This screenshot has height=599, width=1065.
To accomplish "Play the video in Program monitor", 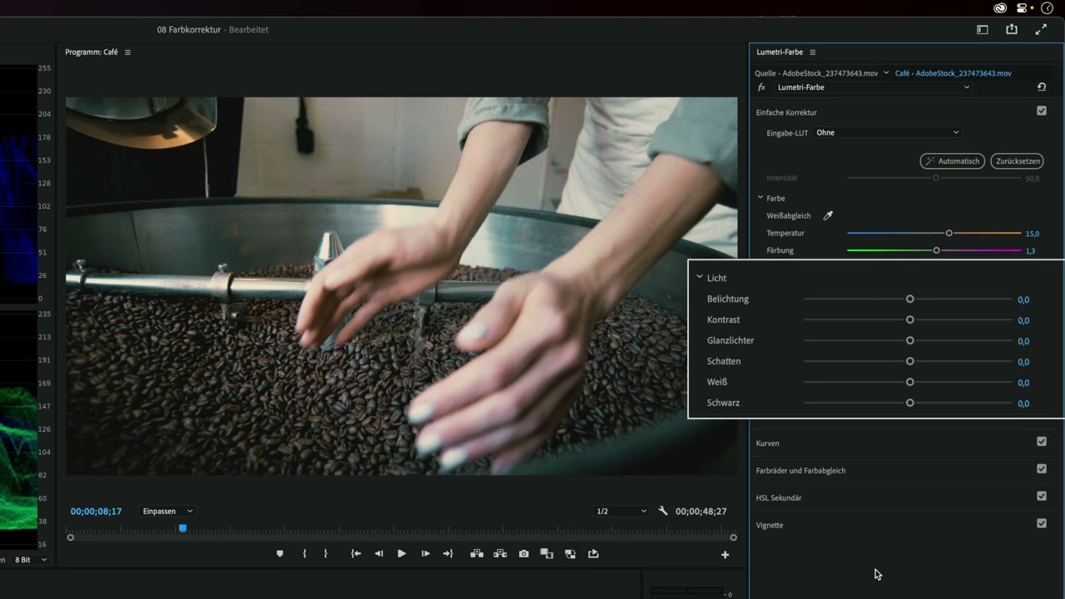I will 401,554.
